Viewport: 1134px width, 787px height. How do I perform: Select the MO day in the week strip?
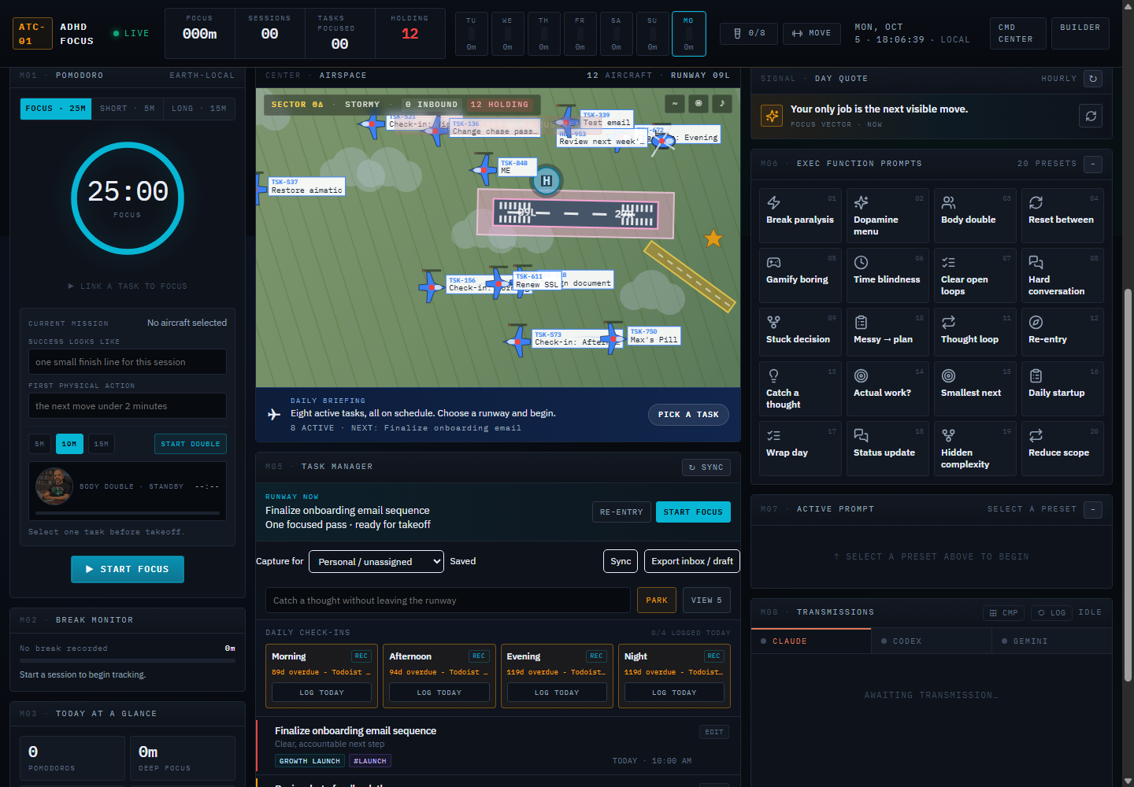click(x=688, y=34)
